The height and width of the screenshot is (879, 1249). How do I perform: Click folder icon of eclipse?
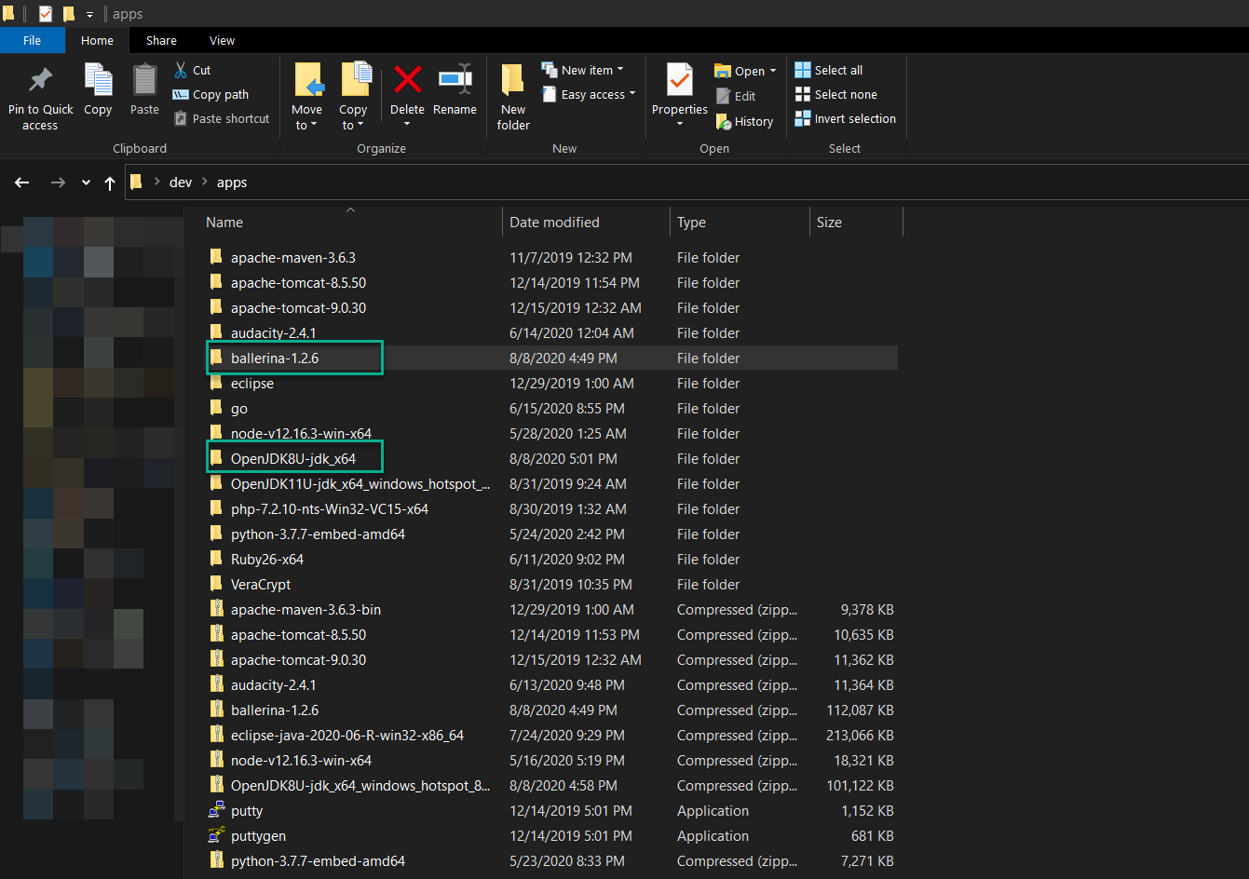pyautogui.click(x=216, y=383)
